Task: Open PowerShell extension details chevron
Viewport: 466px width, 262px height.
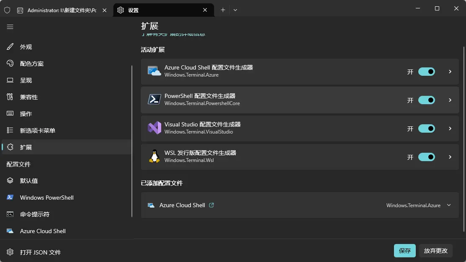Action: [450, 100]
